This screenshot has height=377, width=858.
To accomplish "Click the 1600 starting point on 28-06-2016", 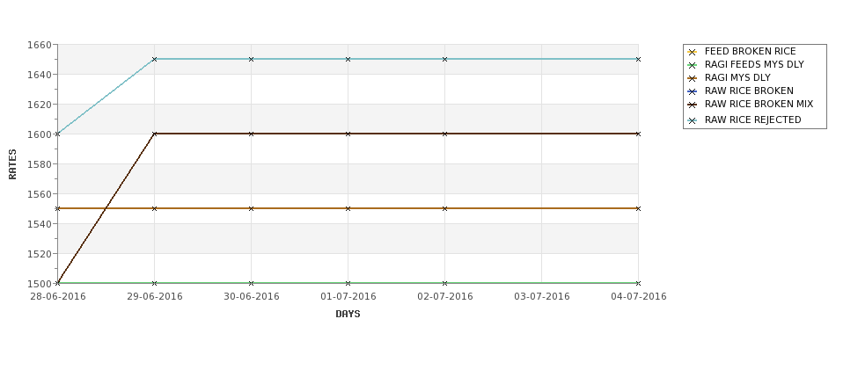I will (57, 134).
